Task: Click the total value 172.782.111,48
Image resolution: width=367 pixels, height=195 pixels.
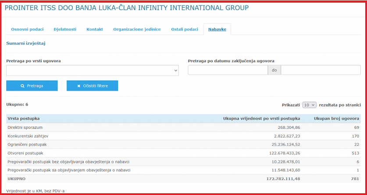Action: pyautogui.click(x=283, y=179)
